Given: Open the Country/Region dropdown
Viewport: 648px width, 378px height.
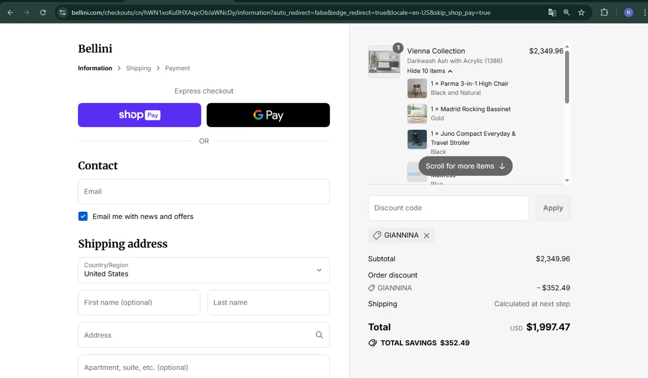Looking at the screenshot, I should [204, 270].
